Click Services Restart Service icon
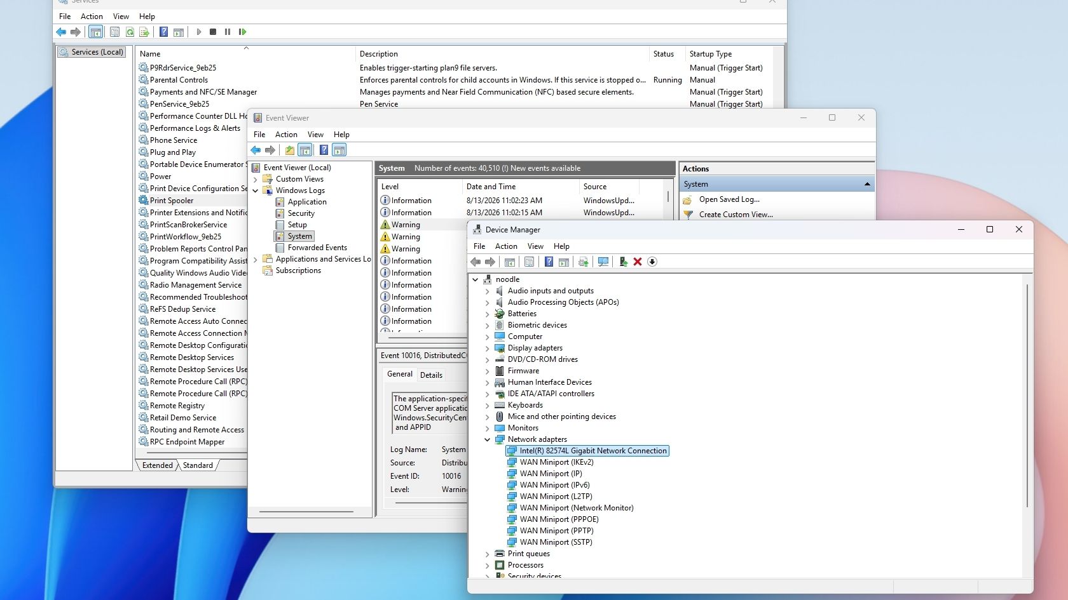 point(242,32)
